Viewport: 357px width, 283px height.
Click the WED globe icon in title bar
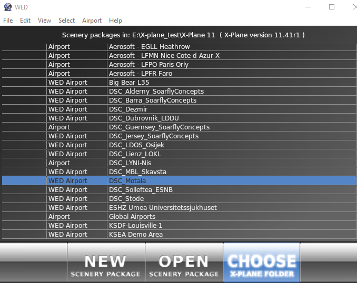click(8, 7)
